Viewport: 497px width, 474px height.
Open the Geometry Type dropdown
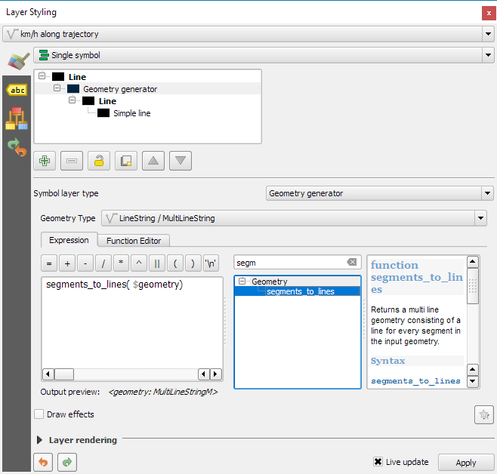pos(294,218)
